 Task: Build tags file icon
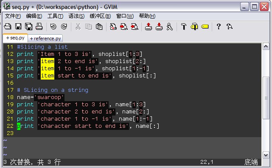194,27
